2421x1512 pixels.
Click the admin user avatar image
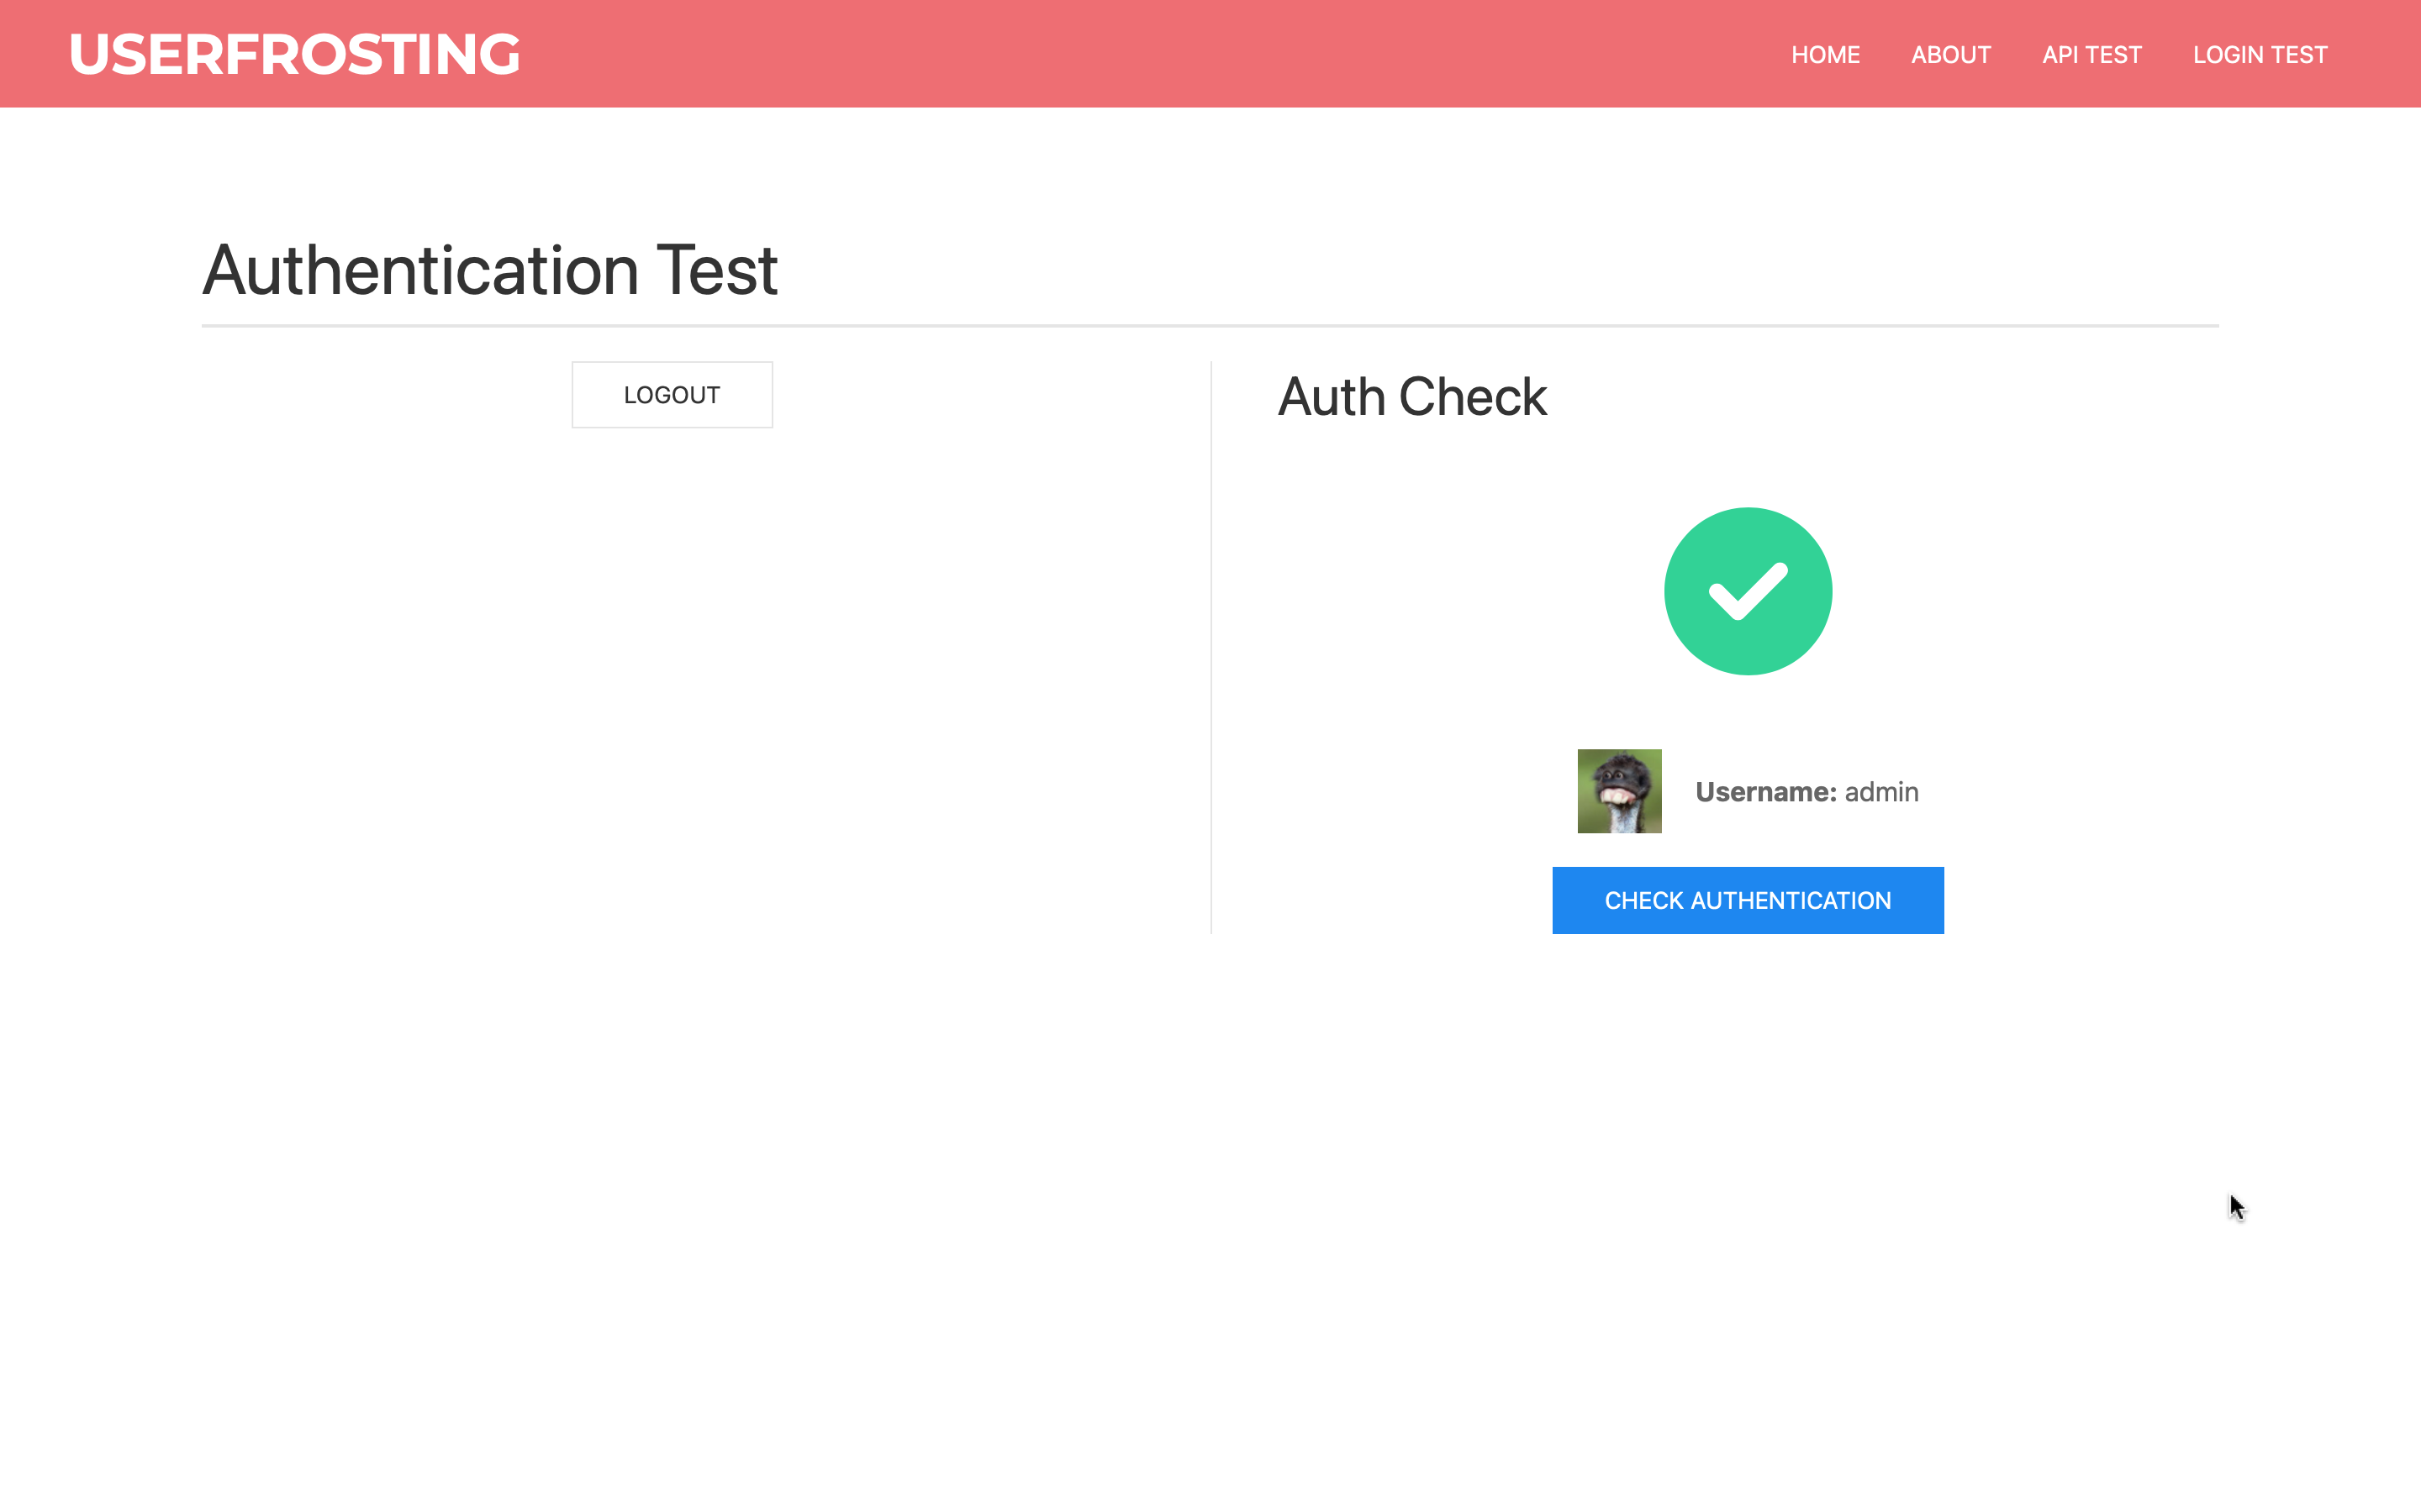coord(1619,791)
